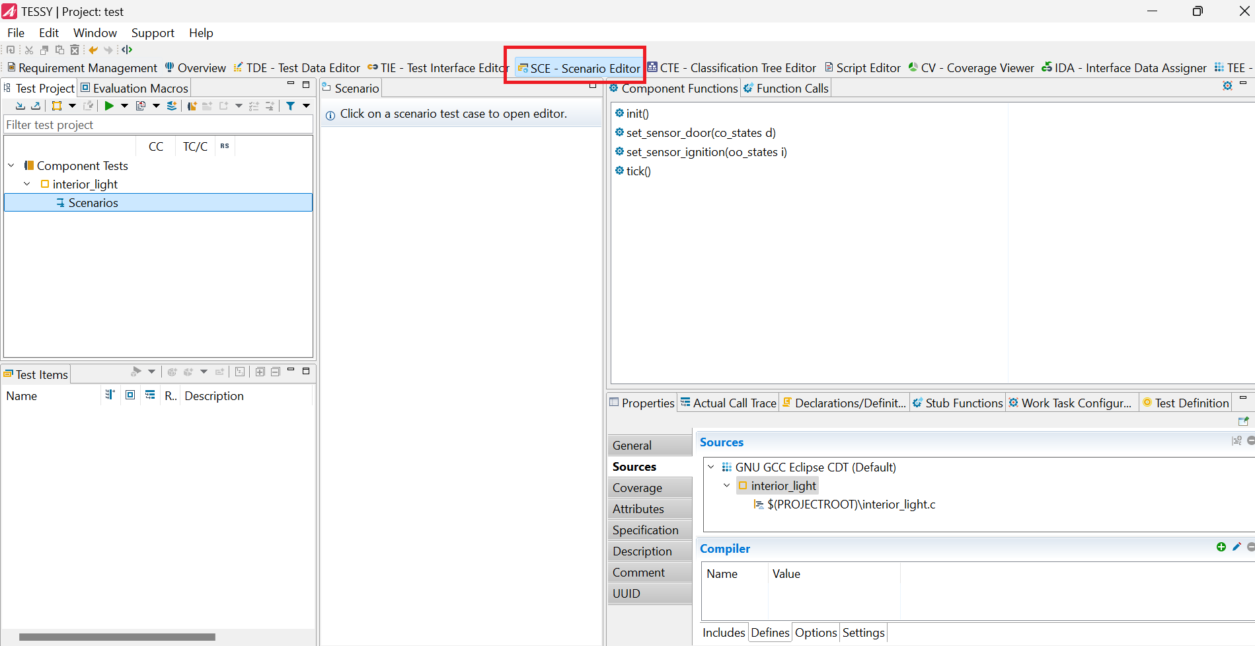Open dropdown next to report icon
Screen dimensions: 1255x646
(x=156, y=106)
